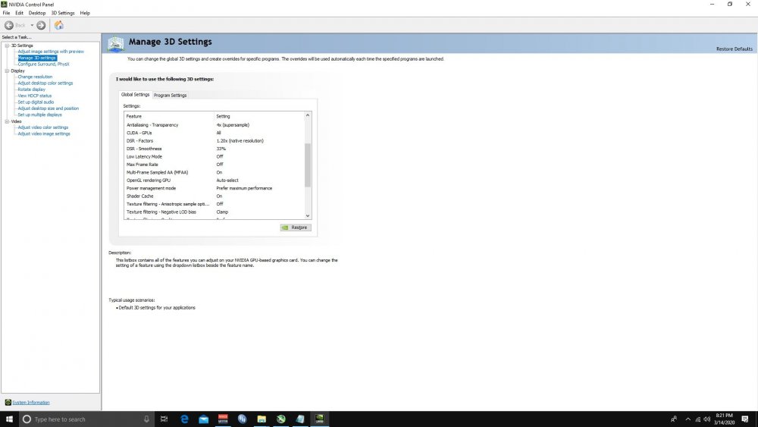Switch to the Program Settings tab
The image size is (758, 427).
(x=170, y=96)
